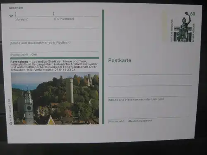Click the blank line above Bestimmungsort
207x155 pixels.
pyautogui.click(x=158, y=117)
